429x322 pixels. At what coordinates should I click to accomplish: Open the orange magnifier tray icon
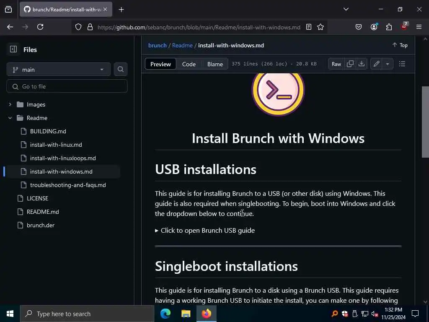(x=335, y=314)
